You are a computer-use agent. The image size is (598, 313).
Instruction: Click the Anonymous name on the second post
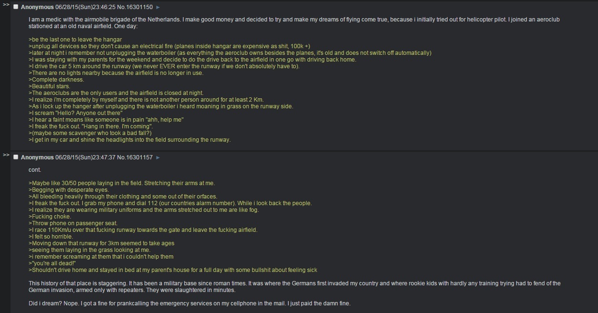point(37,157)
